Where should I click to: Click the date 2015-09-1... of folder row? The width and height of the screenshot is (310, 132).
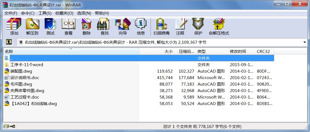click(241, 65)
